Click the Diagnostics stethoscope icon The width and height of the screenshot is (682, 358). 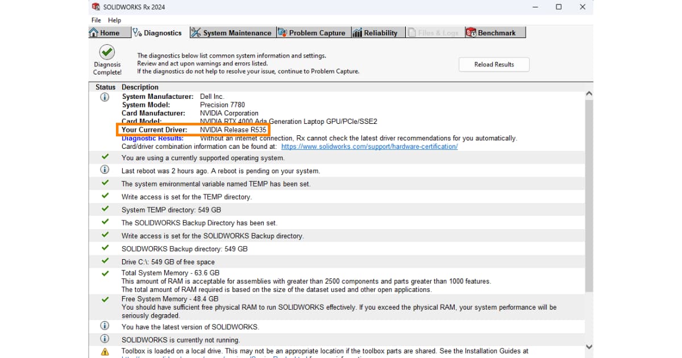coord(138,33)
